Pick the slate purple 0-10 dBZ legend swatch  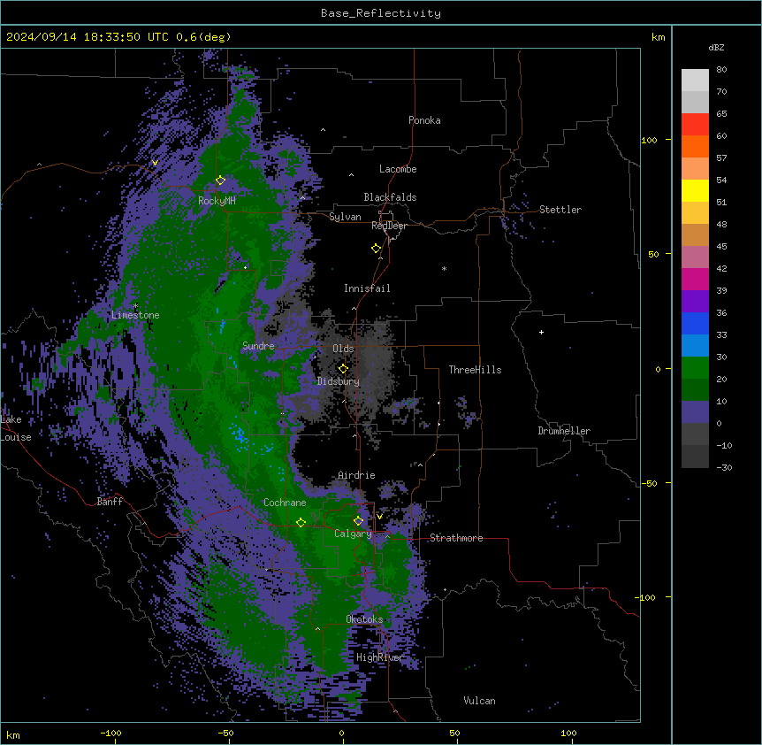coord(695,412)
